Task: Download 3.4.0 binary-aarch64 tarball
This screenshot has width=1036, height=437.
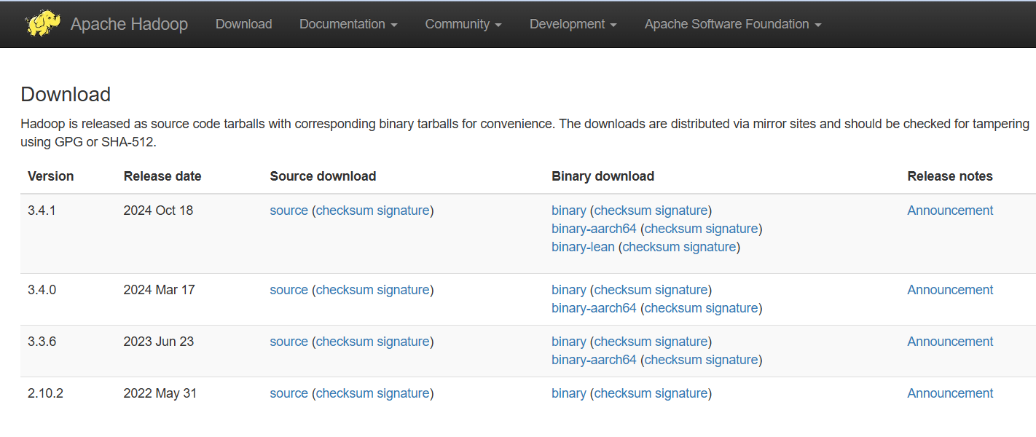Action: (x=594, y=308)
